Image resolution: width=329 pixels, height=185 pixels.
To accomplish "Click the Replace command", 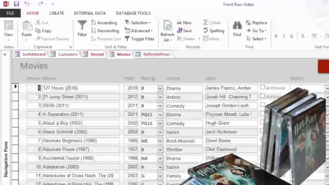I will (x=257, y=23).
